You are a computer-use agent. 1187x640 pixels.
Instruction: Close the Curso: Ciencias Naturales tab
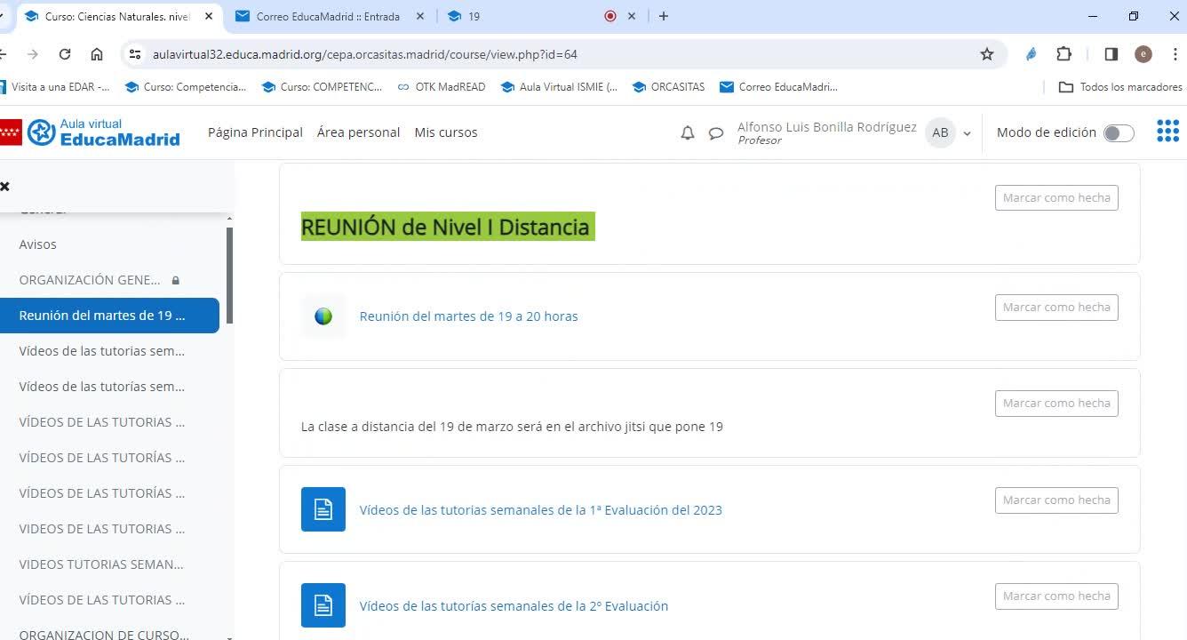pyautogui.click(x=210, y=16)
